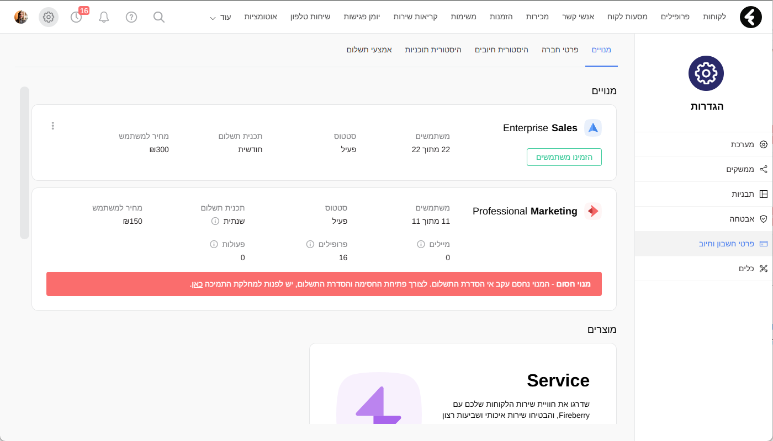The image size is (773, 441).
Task: Switch to the פרטי חברה tab
Action: [560, 50]
